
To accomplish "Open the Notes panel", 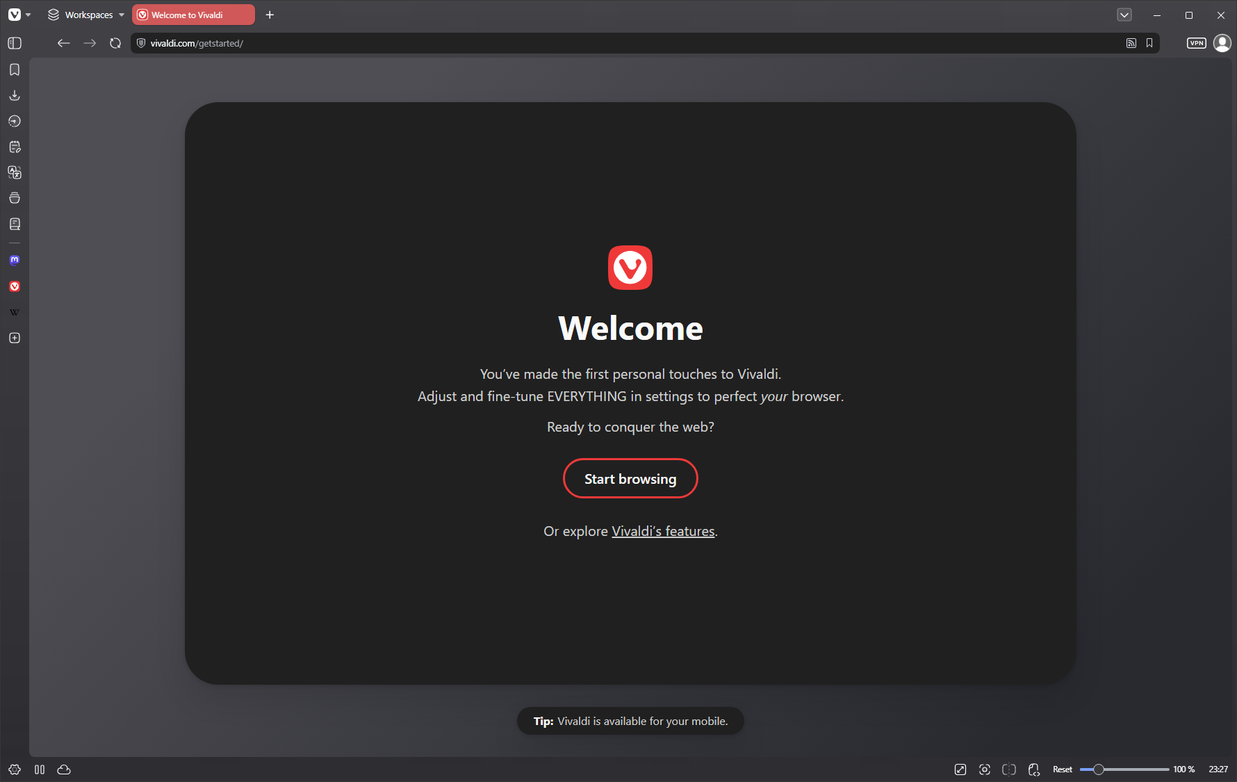I will pyautogui.click(x=15, y=147).
